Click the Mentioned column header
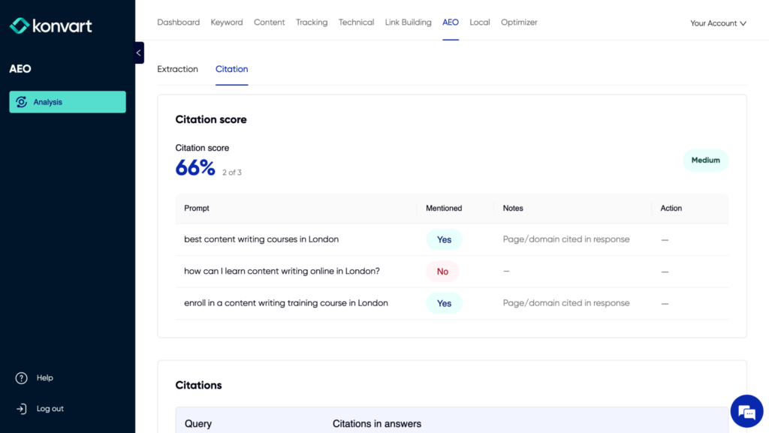The height and width of the screenshot is (433, 769). point(444,208)
